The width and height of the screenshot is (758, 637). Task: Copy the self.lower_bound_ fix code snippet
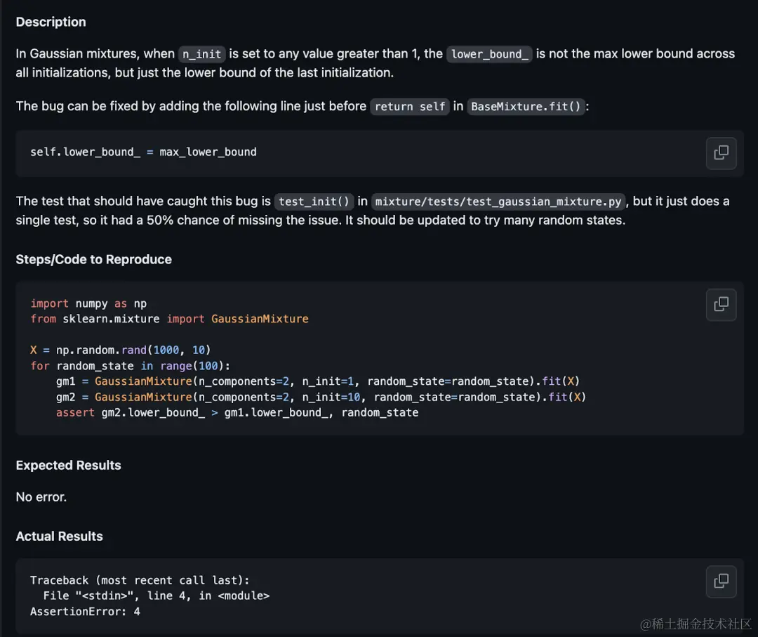pyautogui.click(x=721, y=153)
